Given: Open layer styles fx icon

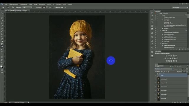Looking at the screenshot, I should [172, 102].
